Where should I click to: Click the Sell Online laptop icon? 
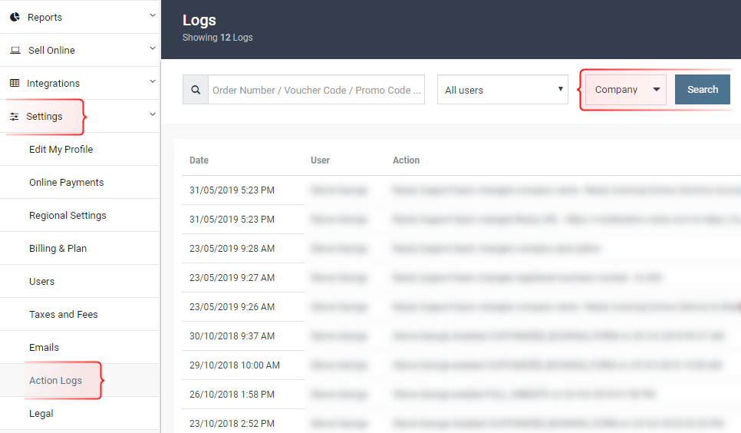tap(15, 50)
